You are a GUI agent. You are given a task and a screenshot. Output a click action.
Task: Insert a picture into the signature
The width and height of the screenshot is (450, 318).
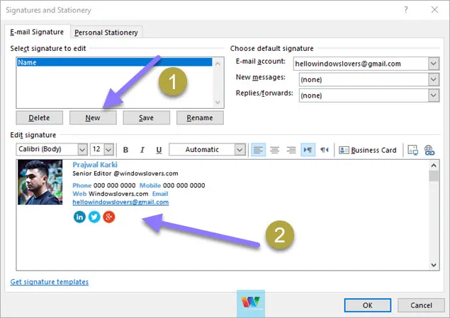click(x=412, y=150)
